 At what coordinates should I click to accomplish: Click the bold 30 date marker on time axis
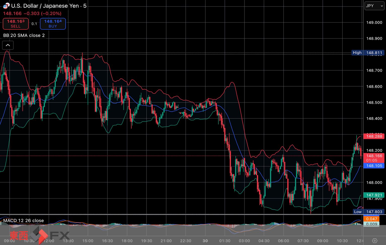pyautogui.click(x=205, y=241)
